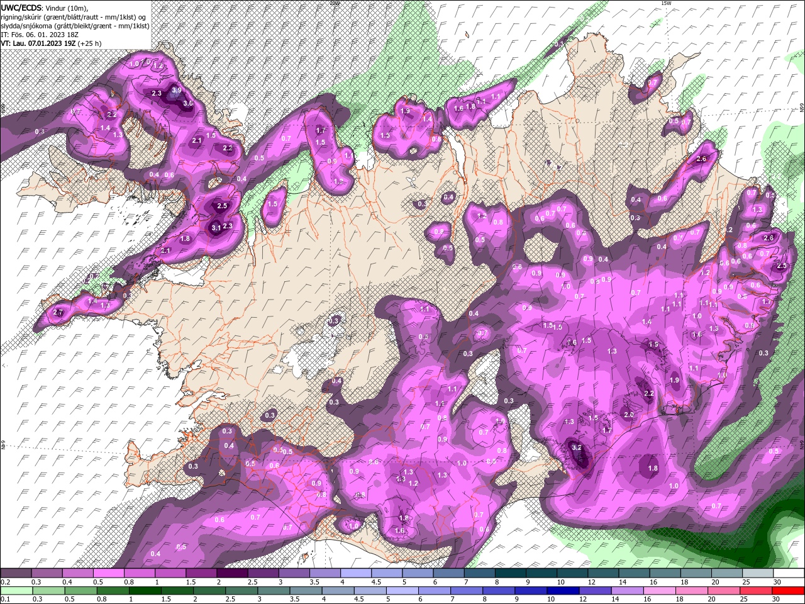Select the dark teal 8 swatch, top row
Image resolution: width=805 pixels, height=604 pixels.
[x=510, y=573]
